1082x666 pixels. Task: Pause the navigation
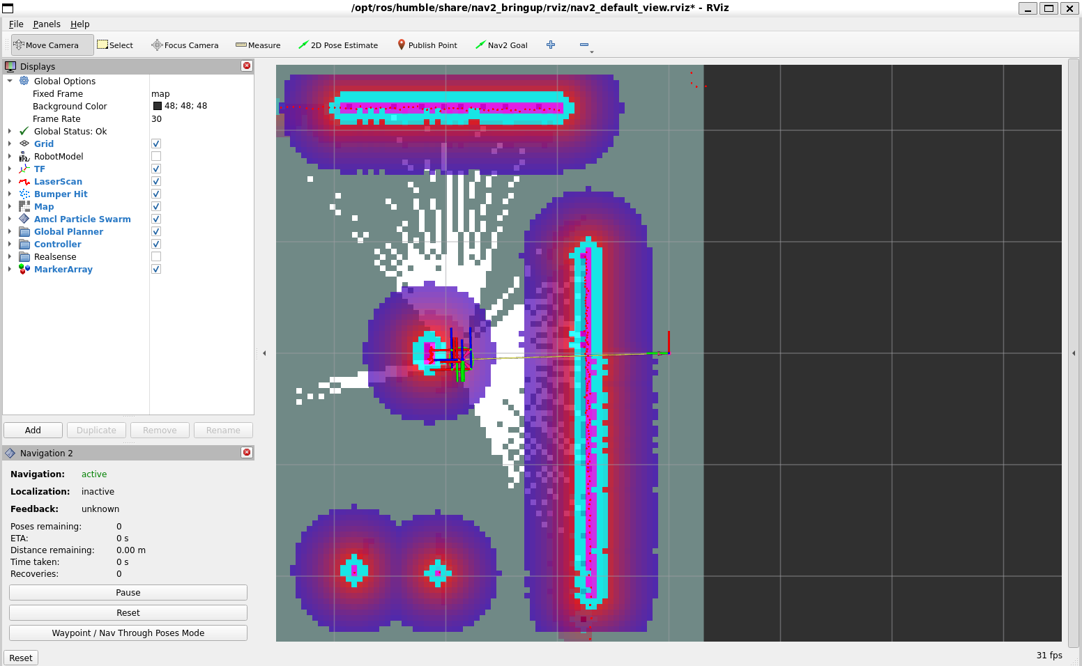pos(128,592)
